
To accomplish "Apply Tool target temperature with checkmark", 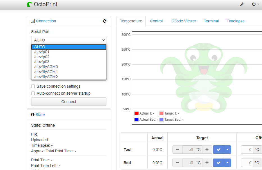I will 218,150.
